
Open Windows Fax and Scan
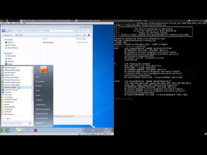12,80
